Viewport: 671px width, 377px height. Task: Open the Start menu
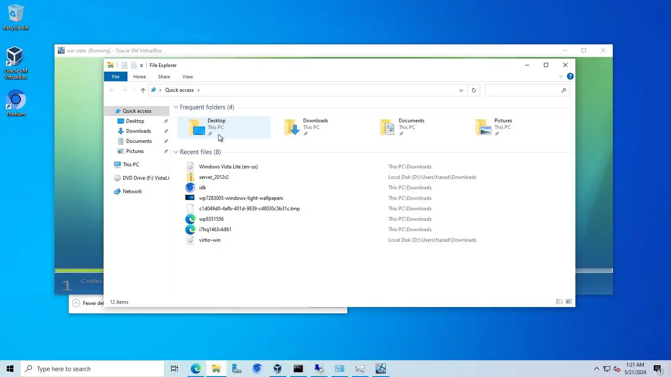pos(10,369)
